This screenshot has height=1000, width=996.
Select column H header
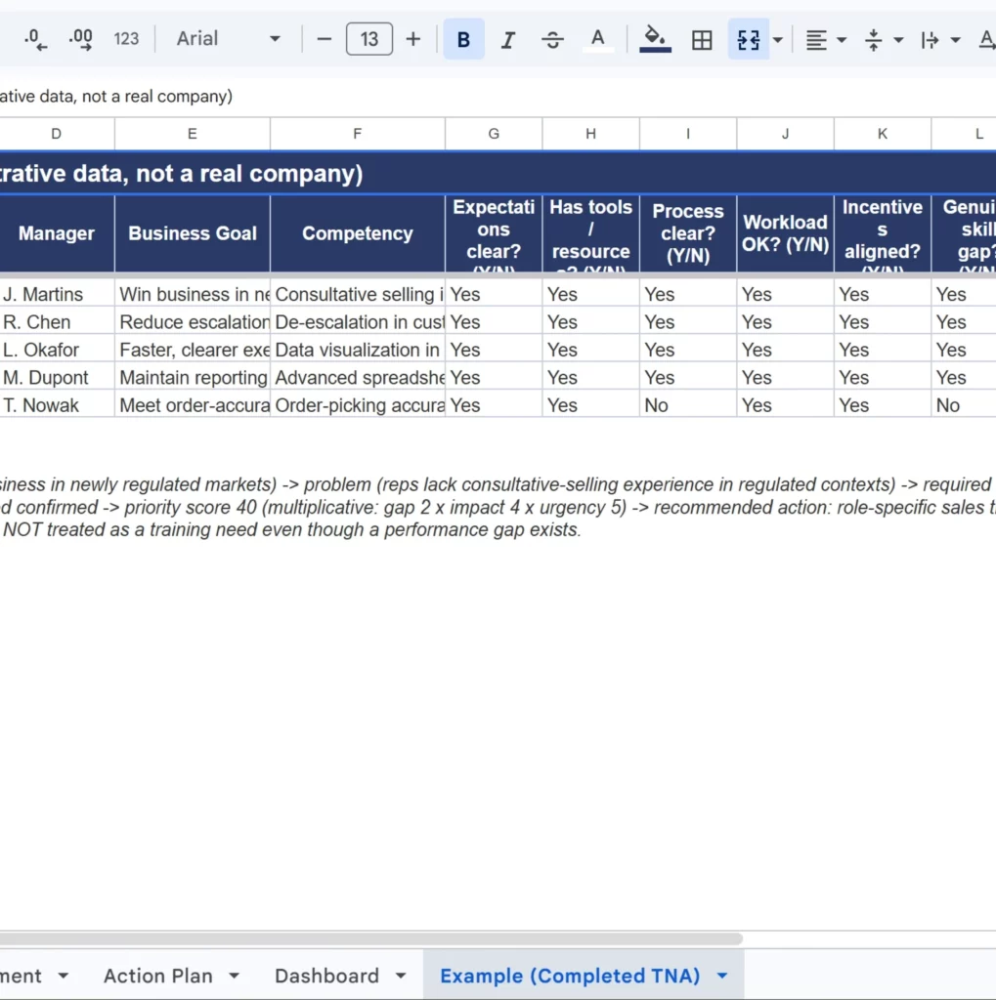coord(590,134)
